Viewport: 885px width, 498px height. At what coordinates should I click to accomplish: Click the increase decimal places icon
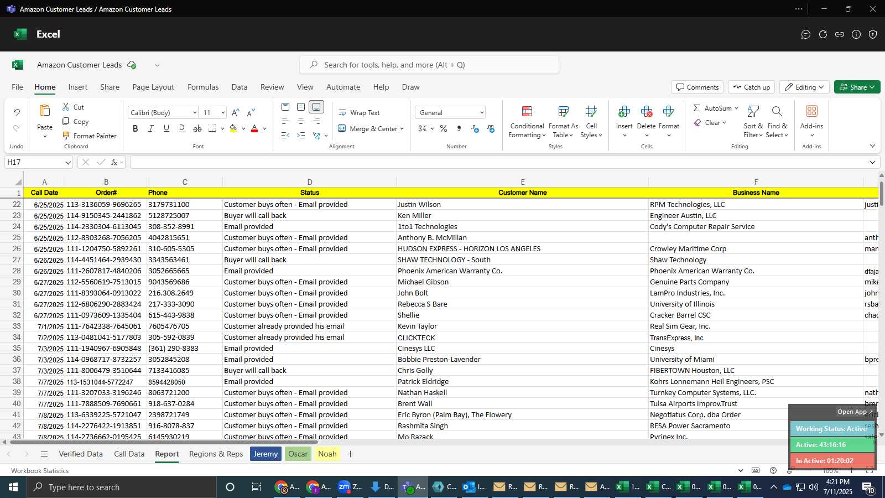tap(475, 128)
